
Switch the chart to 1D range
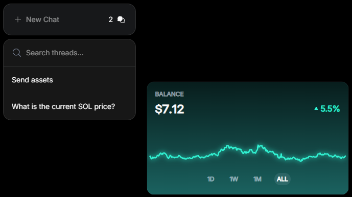[210, 179]
